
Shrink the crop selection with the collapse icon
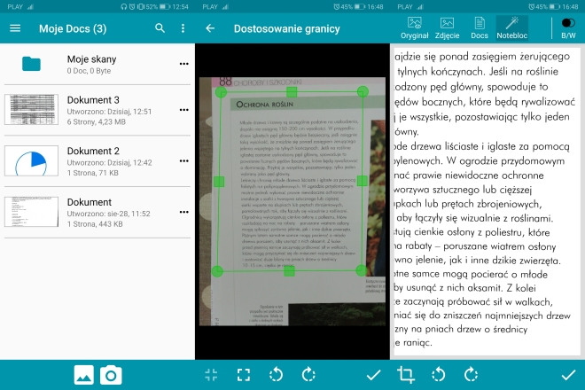212,375
